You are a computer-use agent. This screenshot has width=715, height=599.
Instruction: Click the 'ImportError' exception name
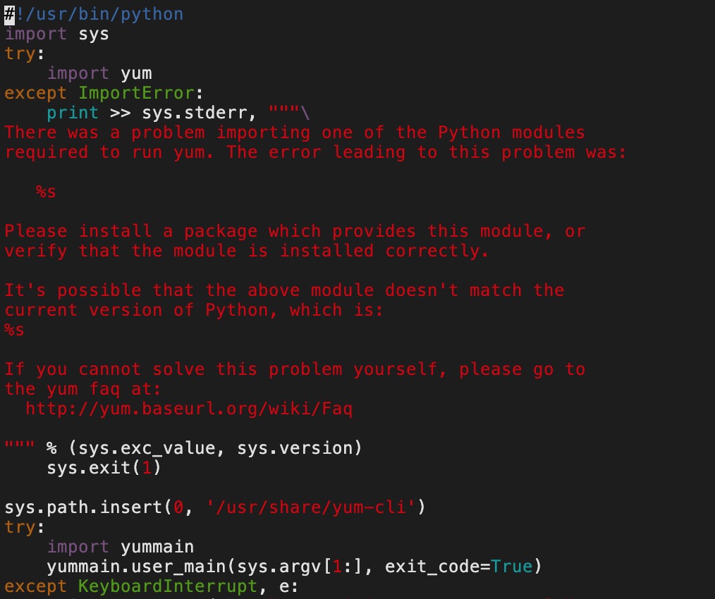click(x=136, y=93)
